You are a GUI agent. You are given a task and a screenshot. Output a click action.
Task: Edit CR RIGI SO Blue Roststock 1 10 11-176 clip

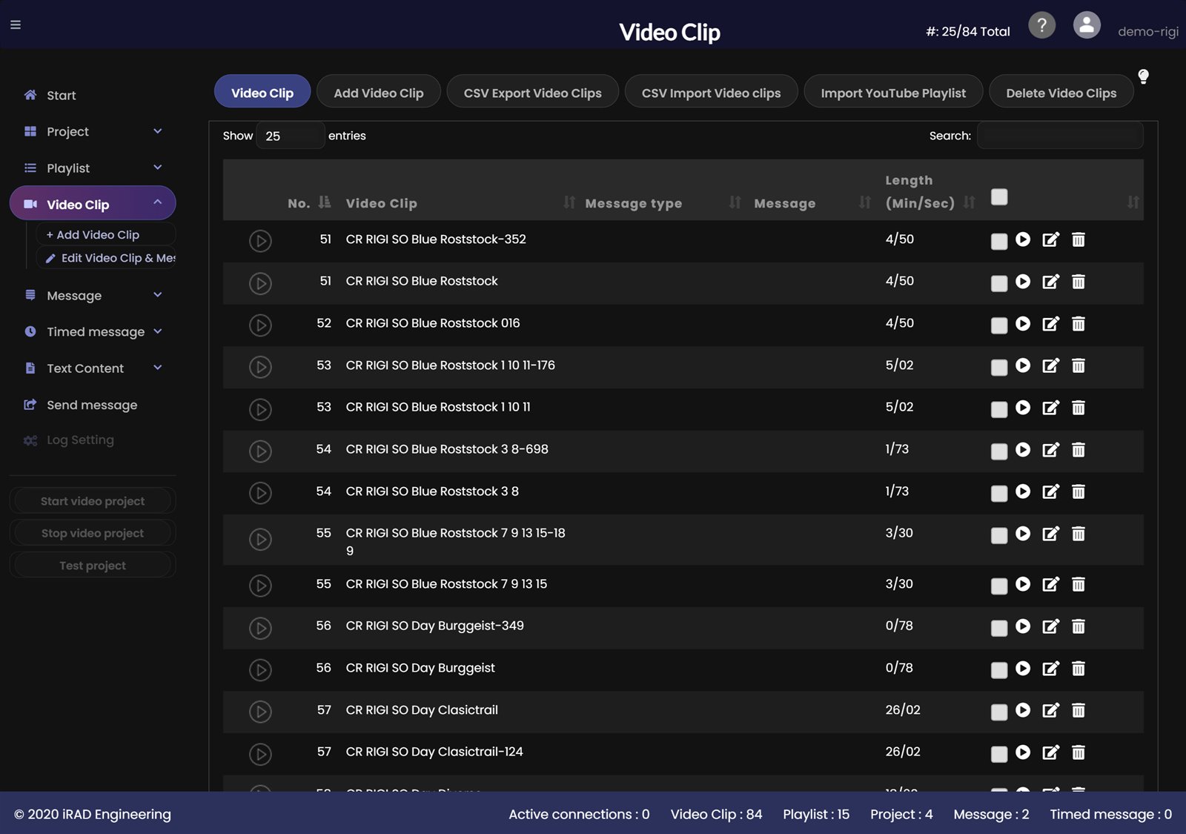pos(1050,365)
